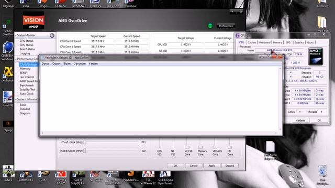The height and width of the screenshot is (188, 335).
Task: Launch the Battlefield 3 desktop shortcut
Action: point(26,176)
